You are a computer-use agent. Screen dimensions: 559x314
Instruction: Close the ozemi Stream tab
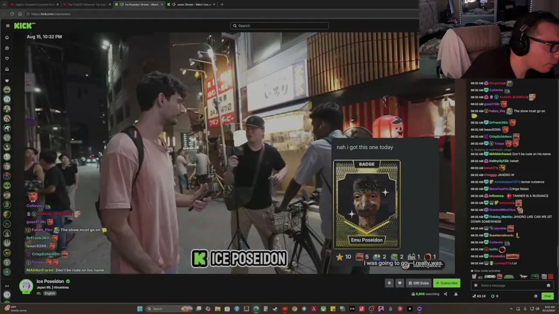(214, 4)
